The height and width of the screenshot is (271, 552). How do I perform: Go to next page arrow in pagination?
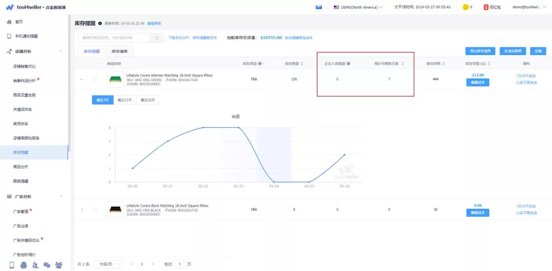(153, 264)
